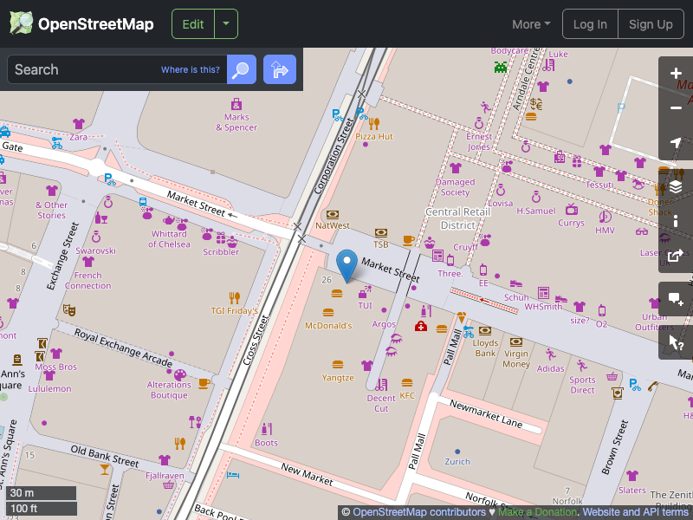Expand the Edit dropdown arrow

pyautogui.click(x=224, y=23)
